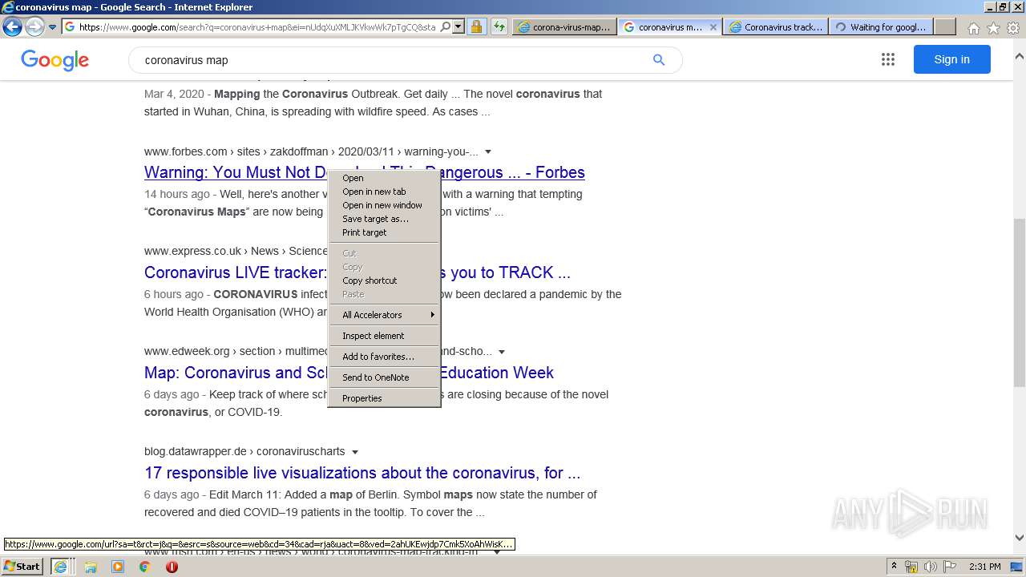Open a new blank tab

[x=945, y=26]
